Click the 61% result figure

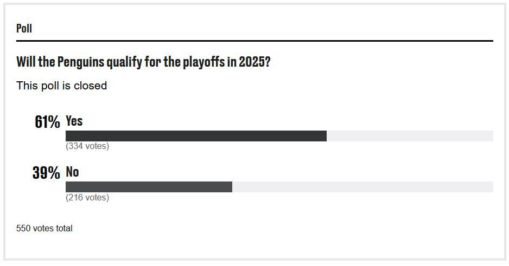47,122
